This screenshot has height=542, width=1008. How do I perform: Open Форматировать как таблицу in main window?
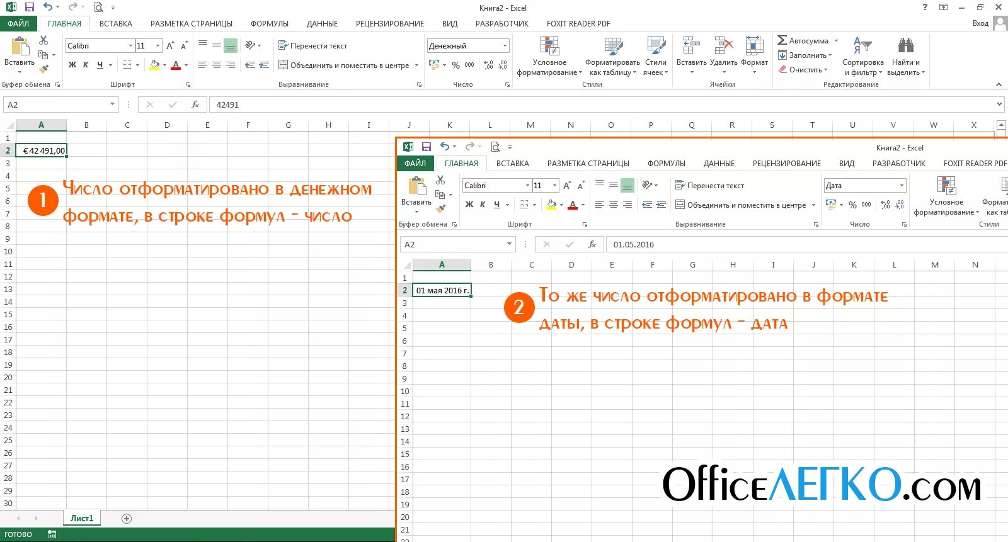coord(612,56)
